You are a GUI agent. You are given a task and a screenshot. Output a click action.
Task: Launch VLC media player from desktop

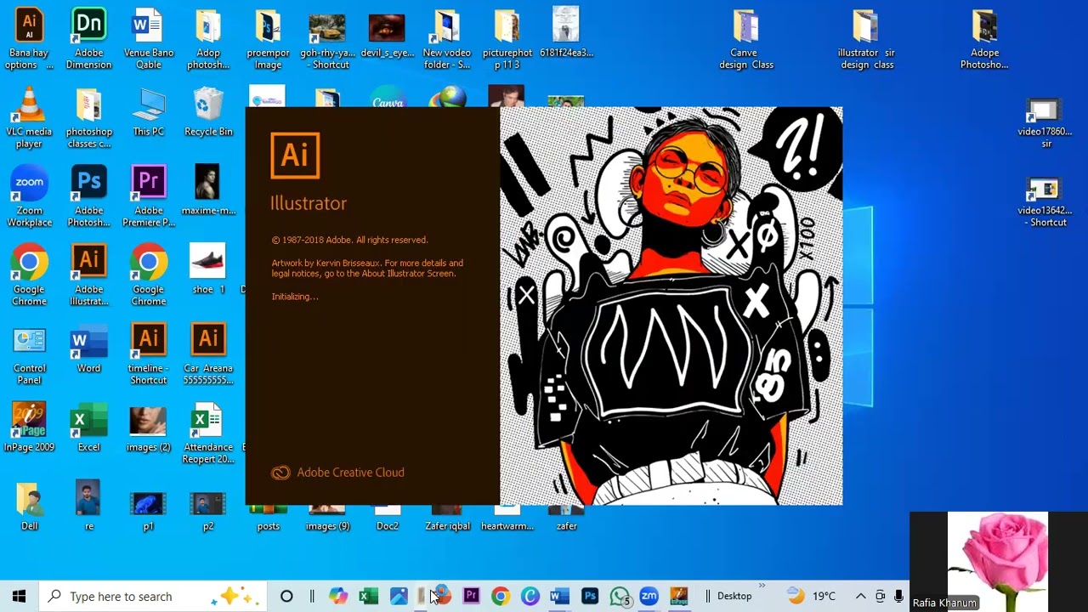click(x=30, y=117)
